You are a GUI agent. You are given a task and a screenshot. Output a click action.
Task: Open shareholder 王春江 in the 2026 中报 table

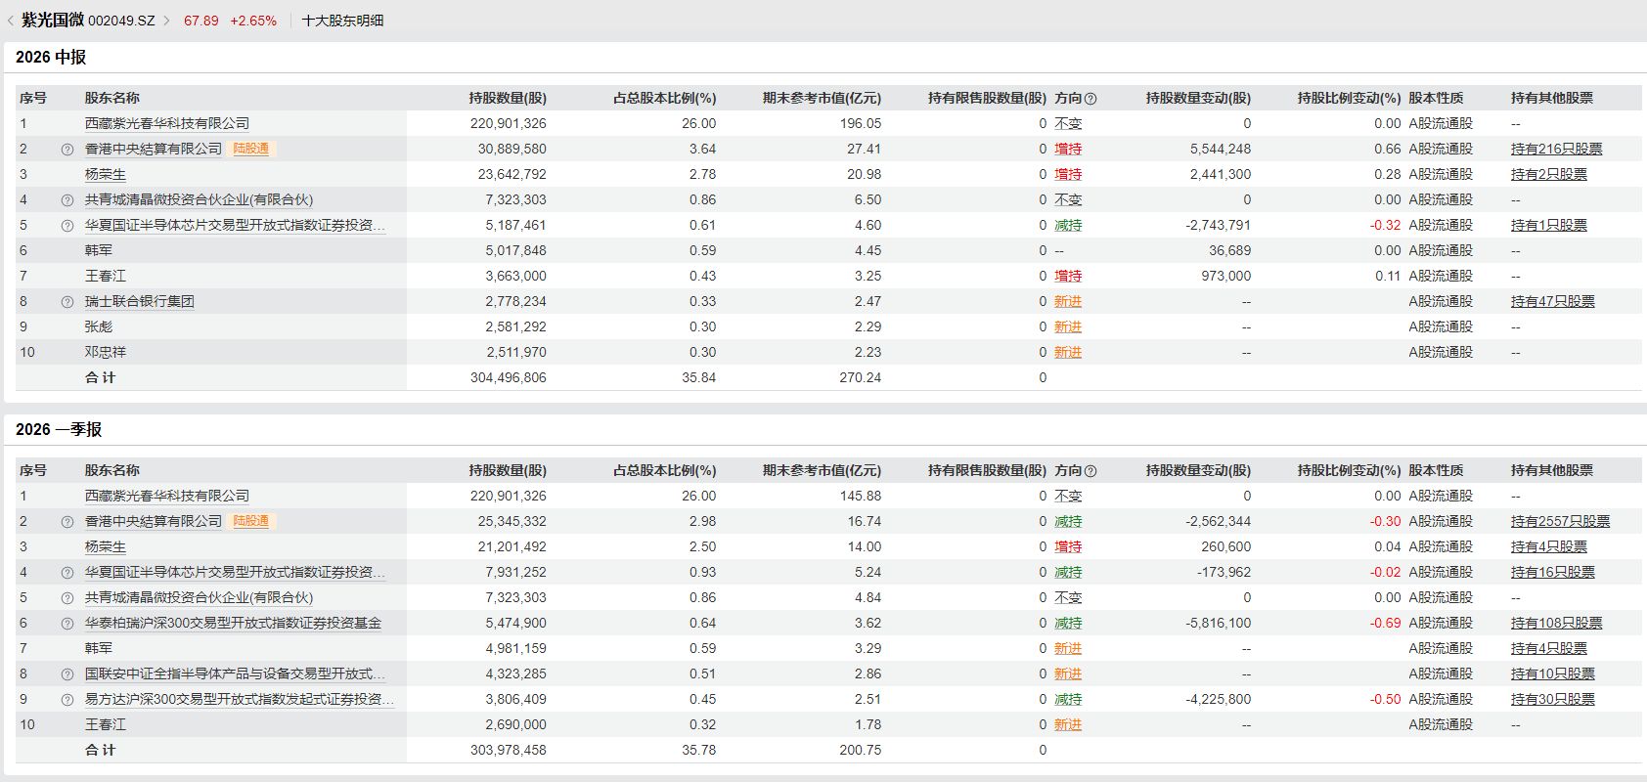point(106,276)
